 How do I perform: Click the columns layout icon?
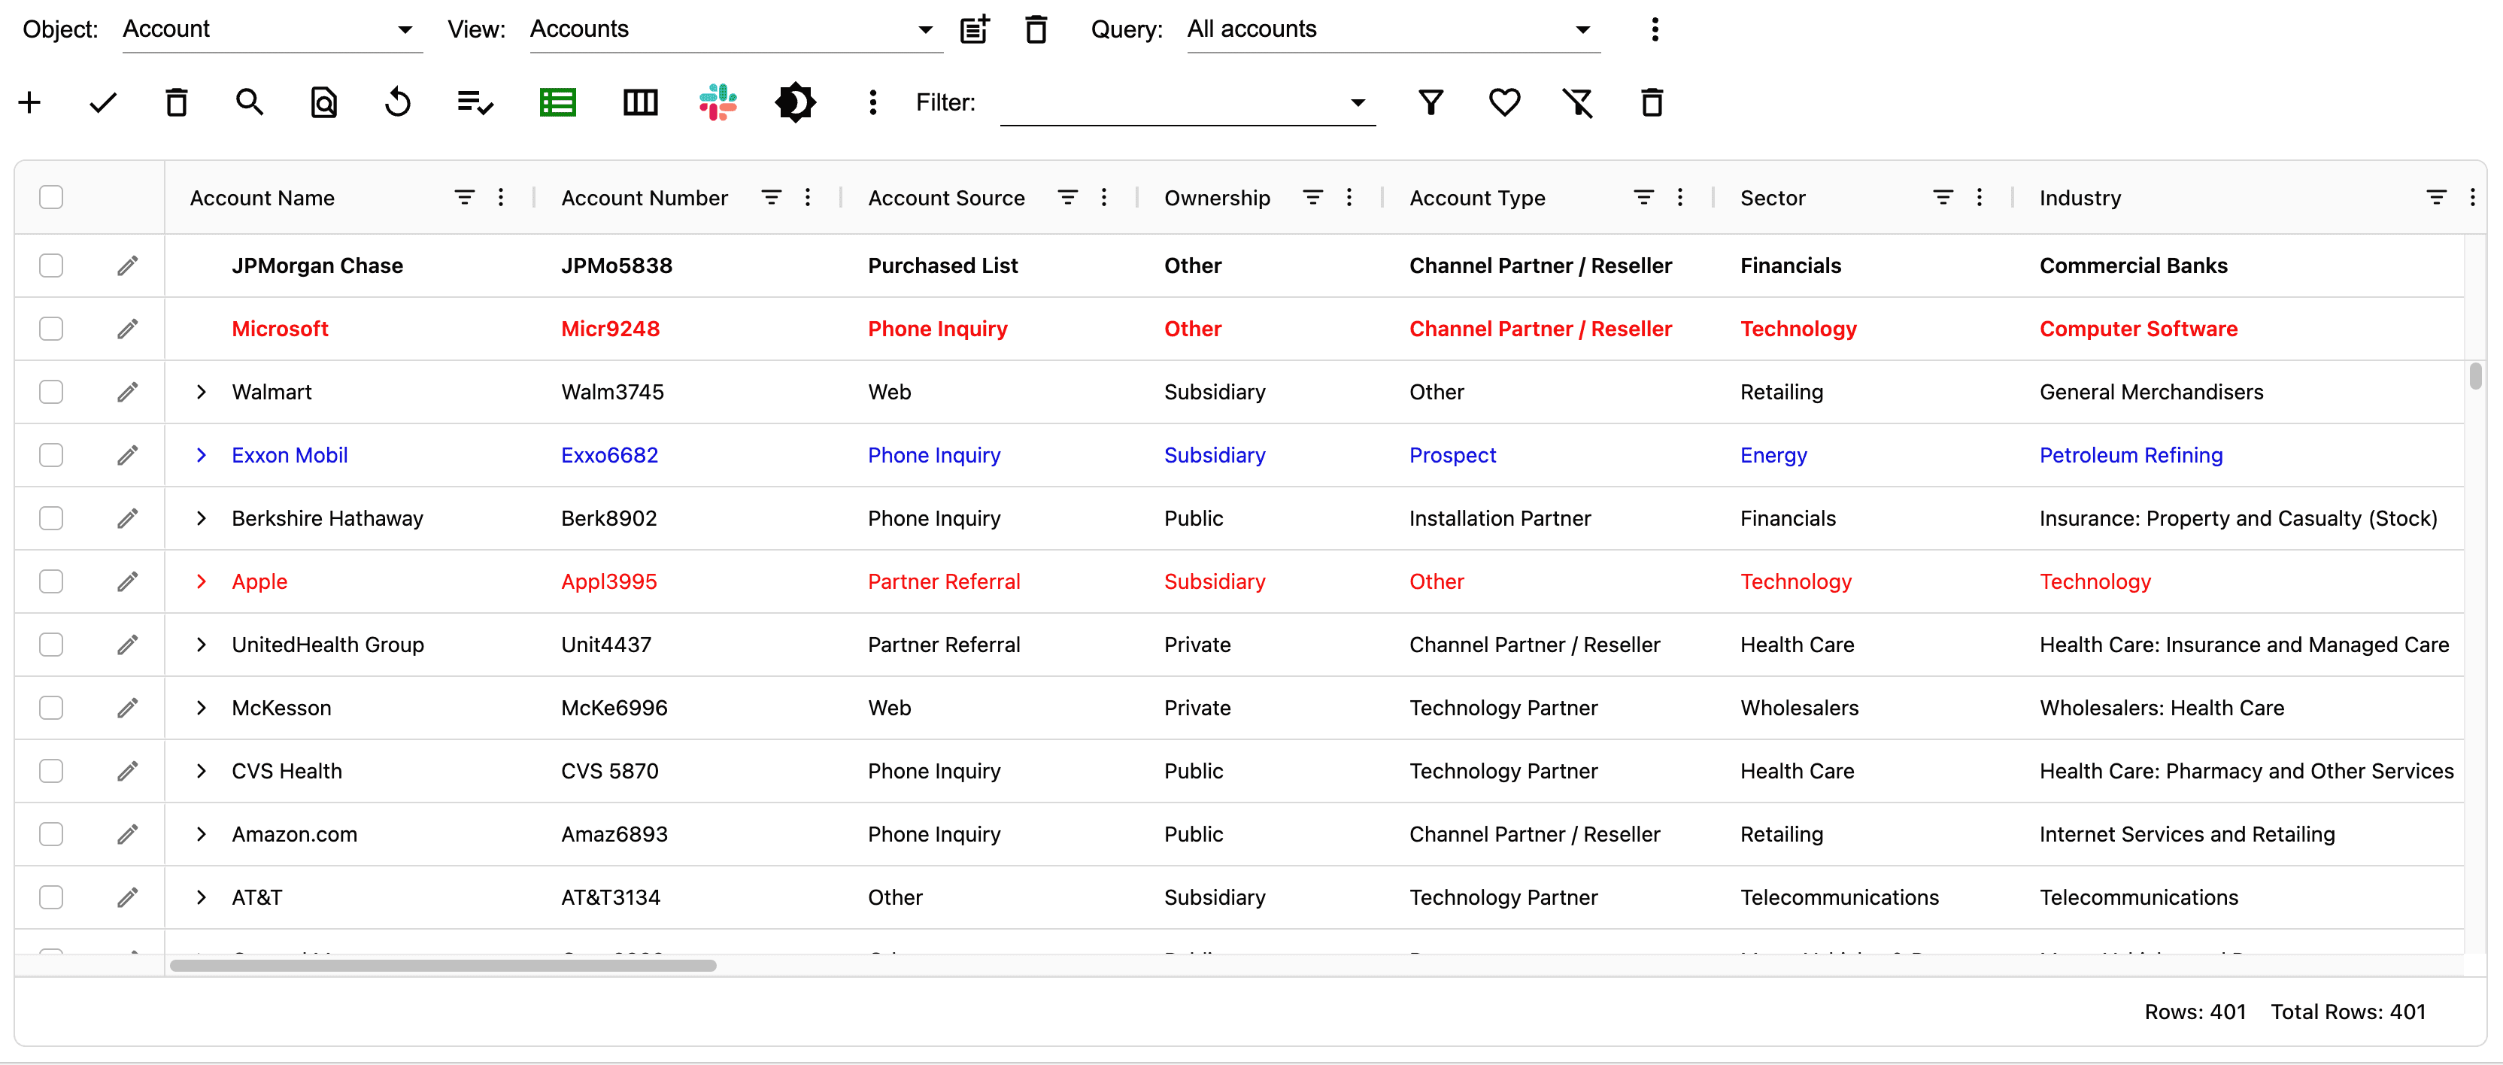pos(639,102)
